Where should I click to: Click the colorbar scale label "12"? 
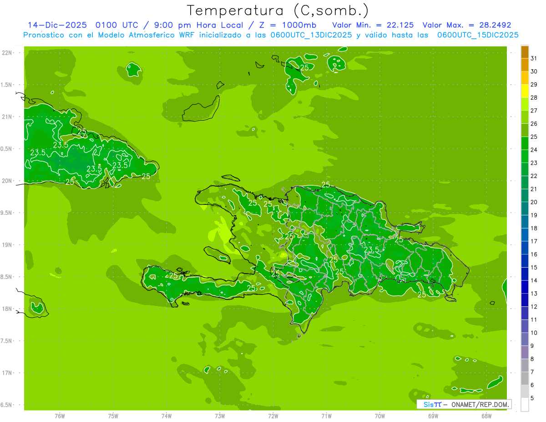point(534,307)
